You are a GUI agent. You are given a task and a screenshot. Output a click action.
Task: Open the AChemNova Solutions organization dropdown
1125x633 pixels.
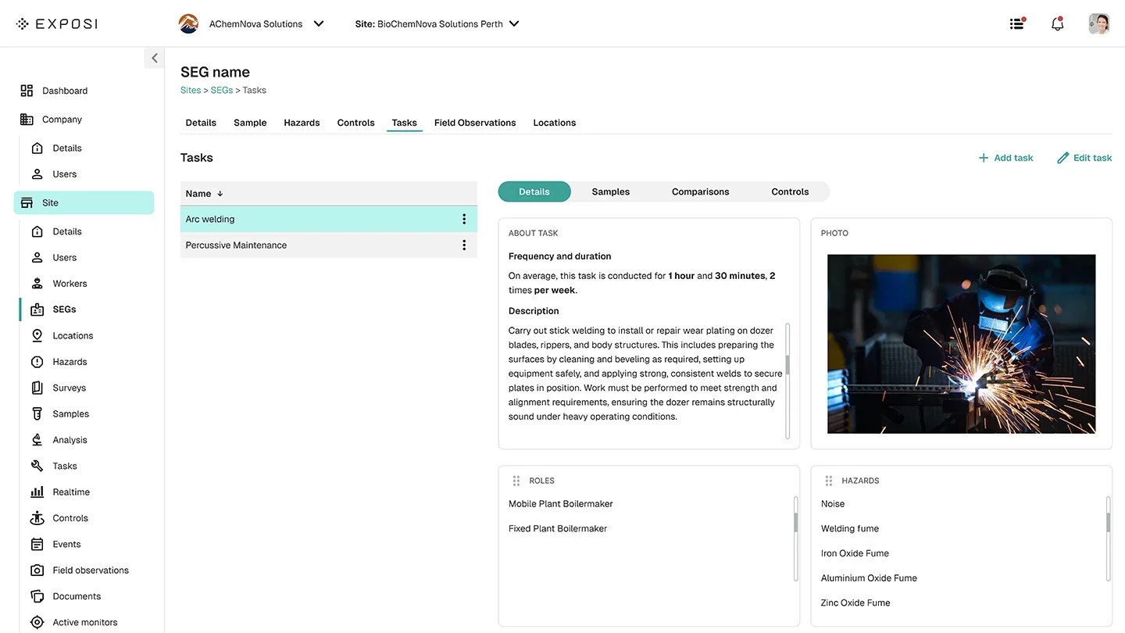[x=319, y=23]
